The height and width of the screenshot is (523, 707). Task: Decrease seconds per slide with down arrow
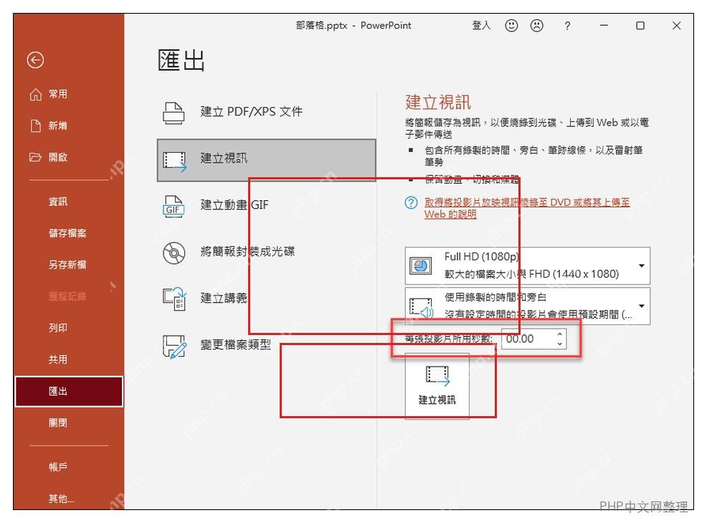click(559, 344)
